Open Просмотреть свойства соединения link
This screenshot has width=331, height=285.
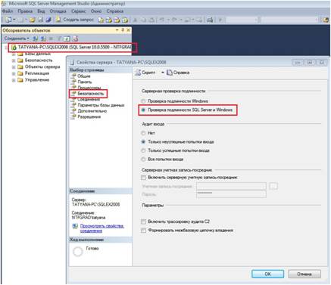click(x=102, y=228)
